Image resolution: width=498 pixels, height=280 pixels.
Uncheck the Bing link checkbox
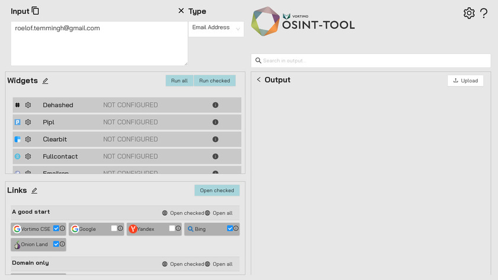click(x=230, y=228)
